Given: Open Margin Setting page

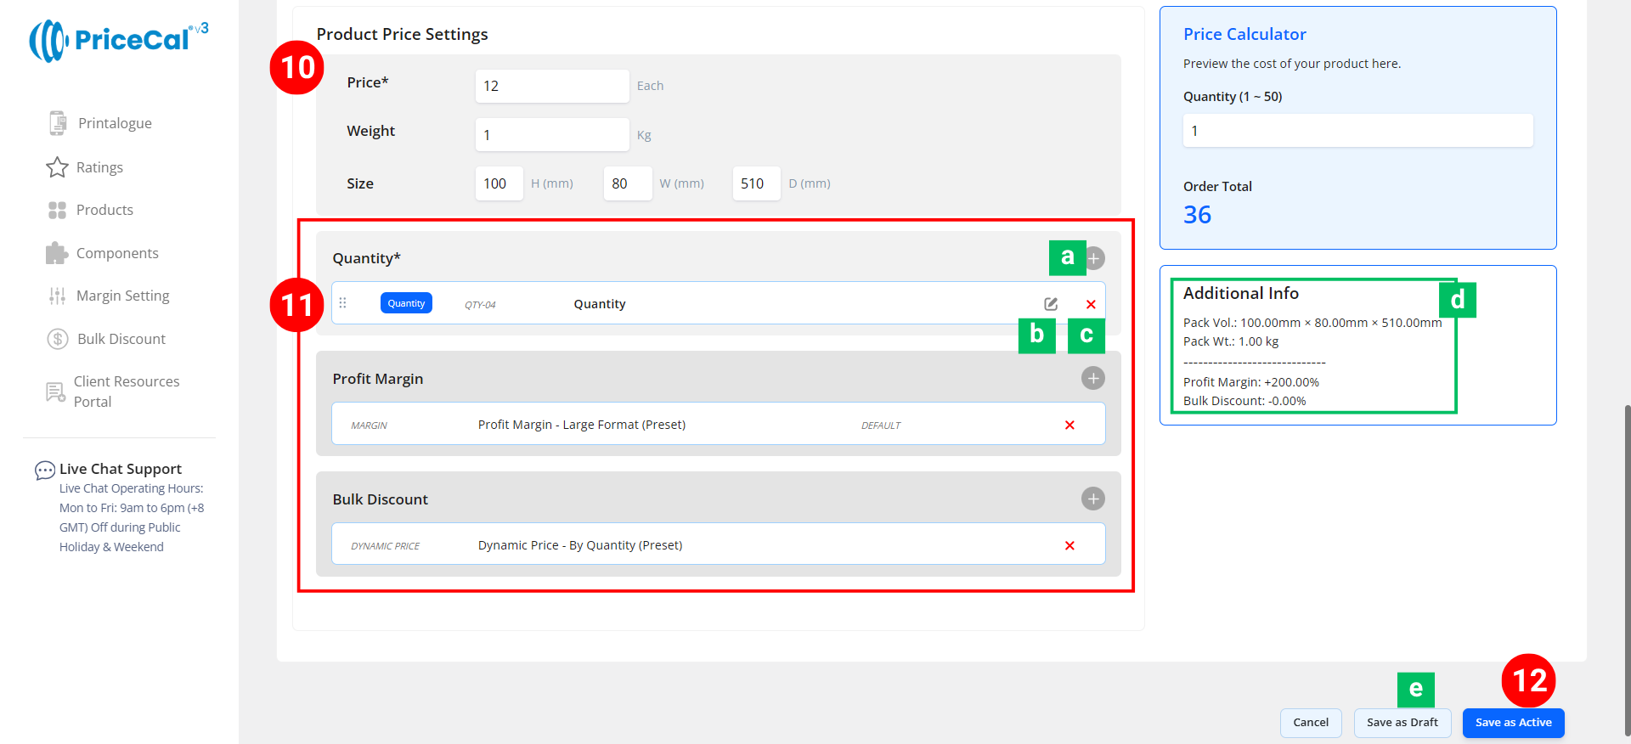Looking at the screenshot, I should coord(122,296).
